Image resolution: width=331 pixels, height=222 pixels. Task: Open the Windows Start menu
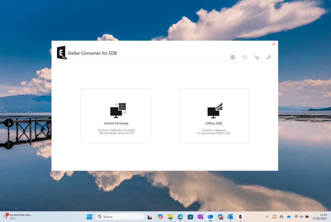(x=89, y=217)
